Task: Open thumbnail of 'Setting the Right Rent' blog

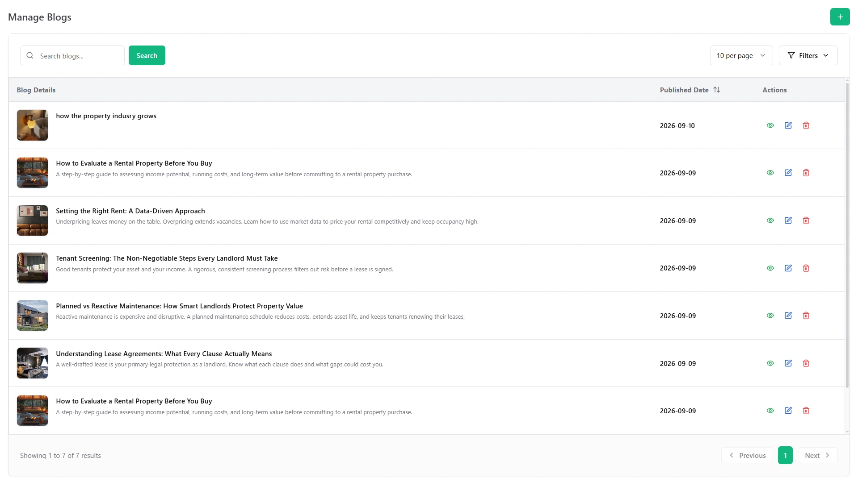Action: click(32, 220)
